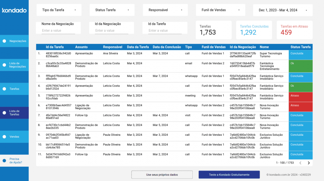Go to next page of table results
This screenshot has width=324, height=181.
click(309, 163)
